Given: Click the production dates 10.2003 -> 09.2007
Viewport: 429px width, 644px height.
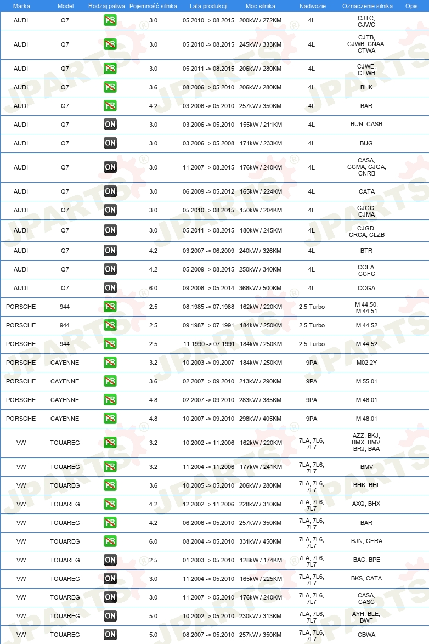Looking at the screenshot, I should click(x=208, y=363).
